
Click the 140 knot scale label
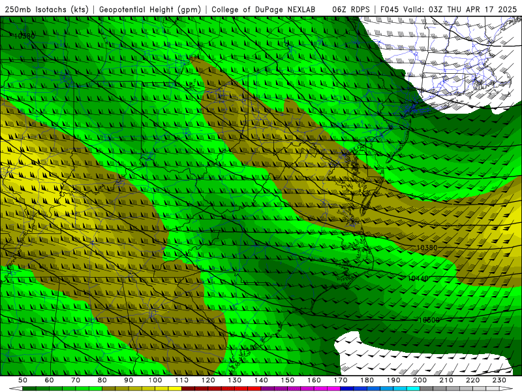point(262,380)
